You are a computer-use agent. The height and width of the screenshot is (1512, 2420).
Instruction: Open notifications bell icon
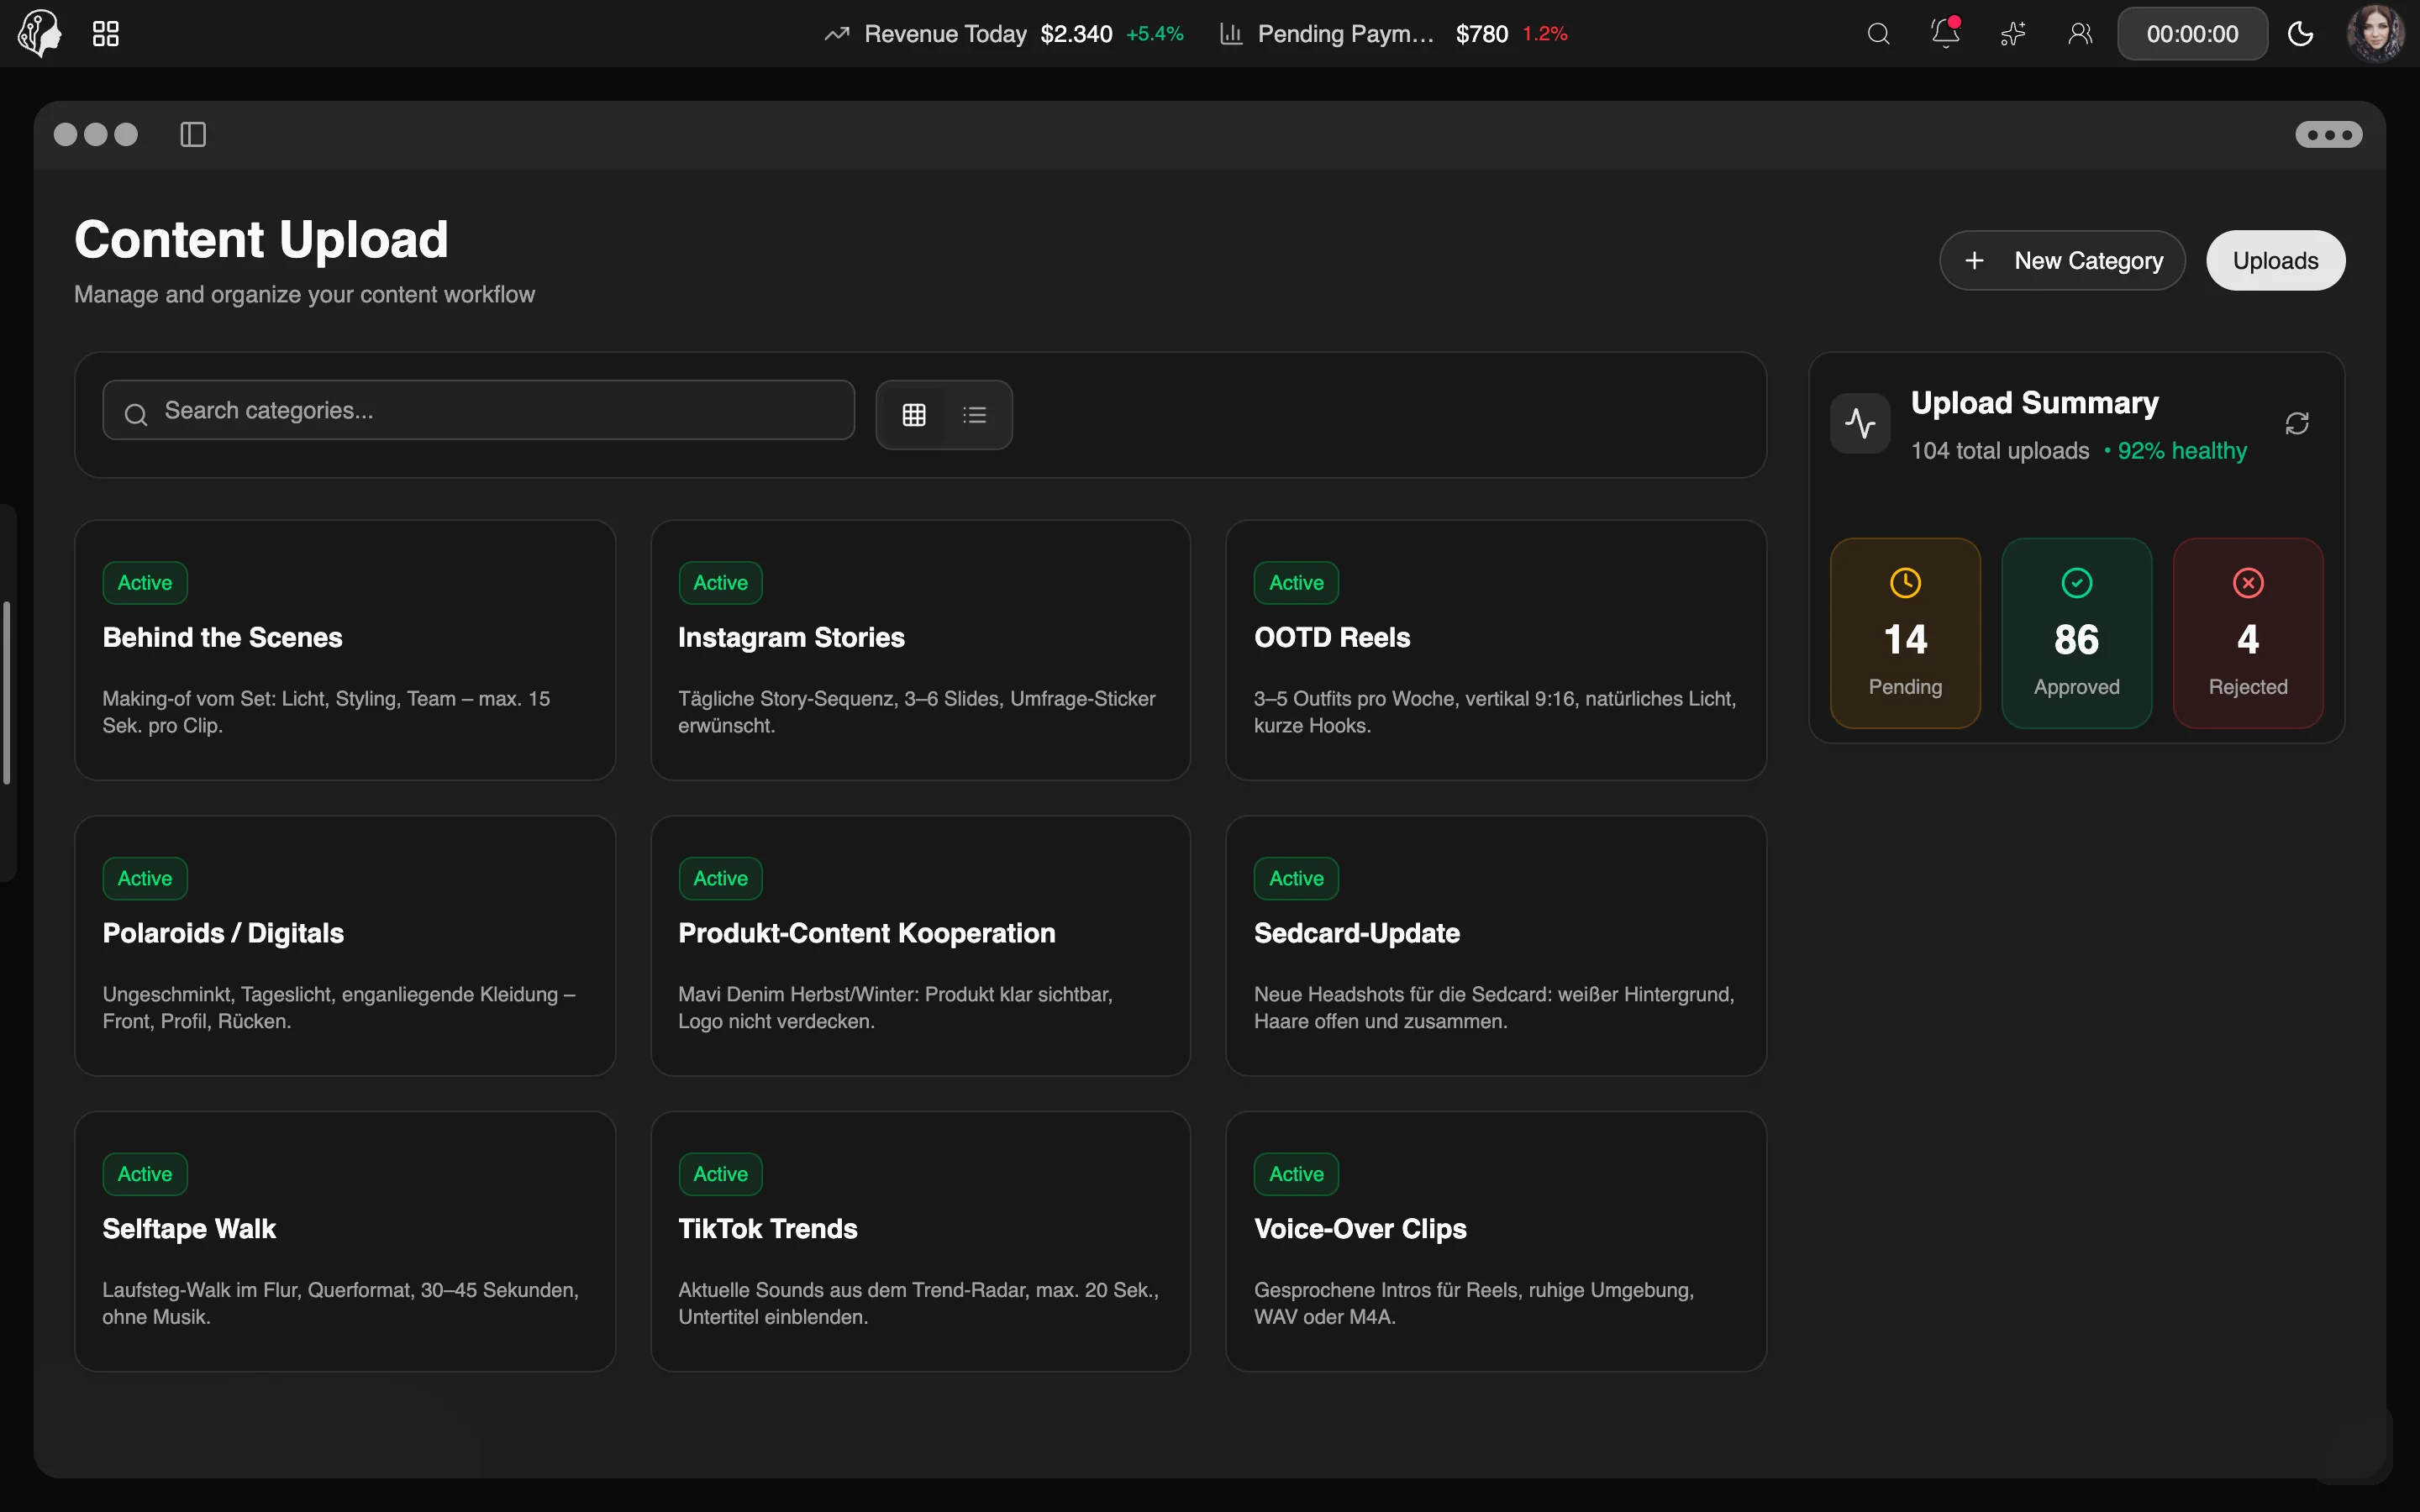[1945, 33]
